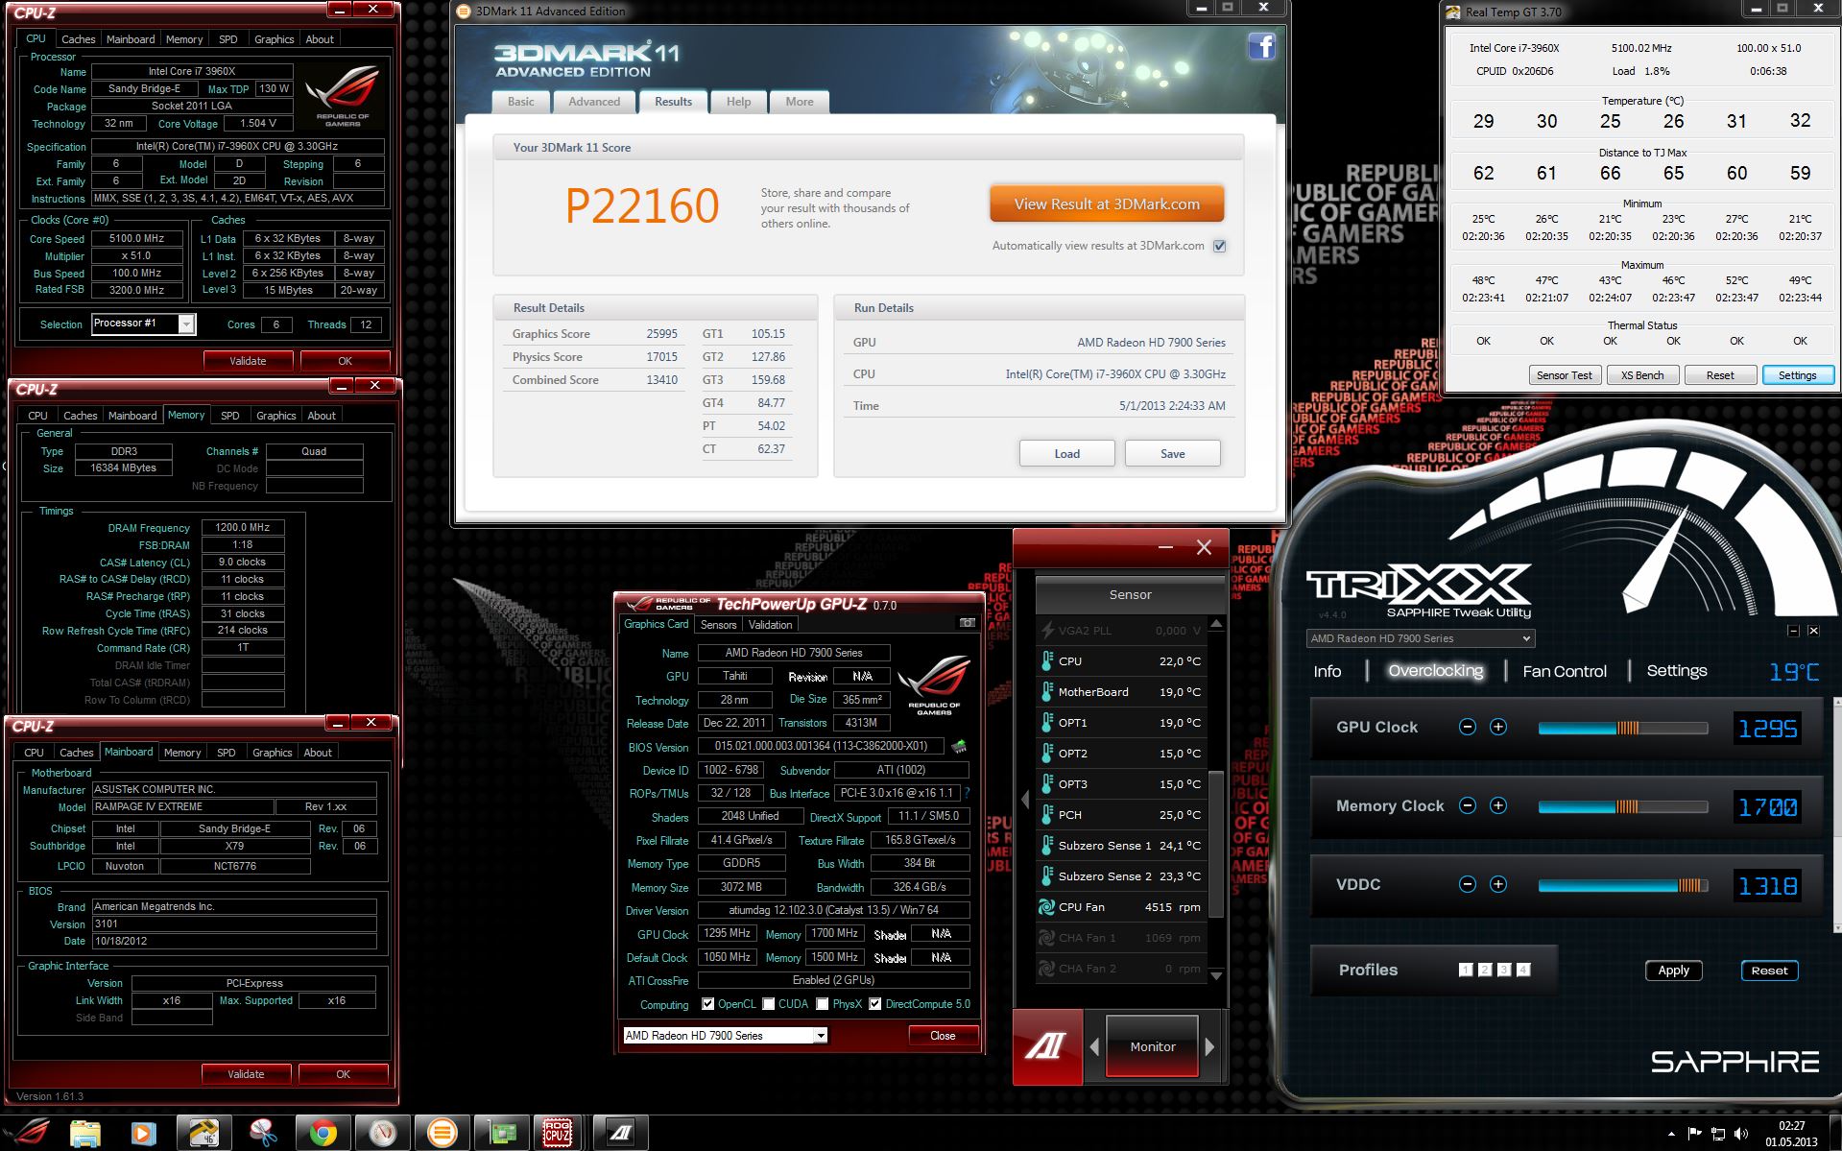Image resolution: width=1842 pixels, height=1151 pixels.
Task: Decrease VDDC with the minus button
Action: point(1467,884)
